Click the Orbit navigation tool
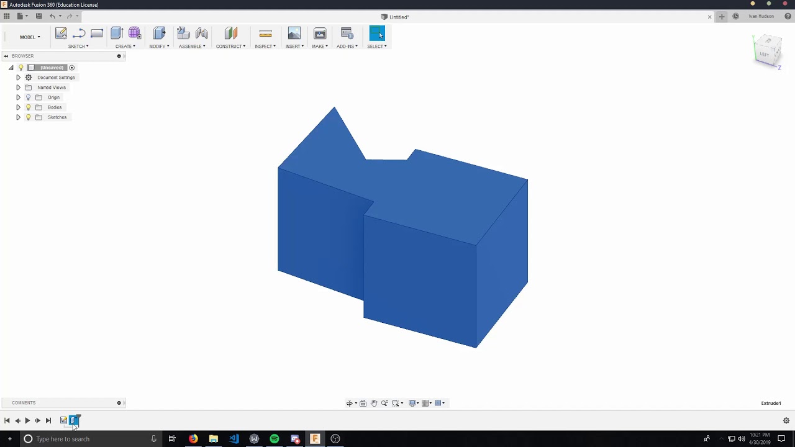Image resolution: width=795 pixels, height=447 pixels. click(x=350, y=403)
